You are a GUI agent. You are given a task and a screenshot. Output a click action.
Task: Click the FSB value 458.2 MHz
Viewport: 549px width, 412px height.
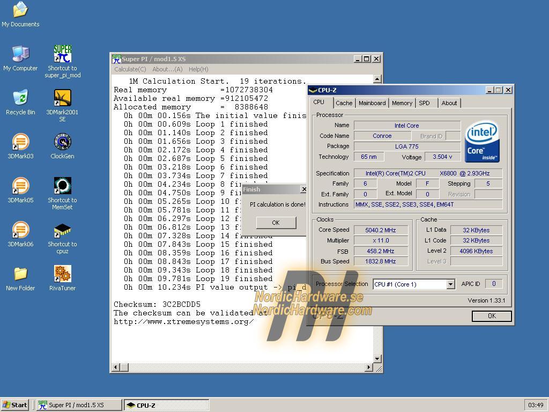(x=381, y=251)
